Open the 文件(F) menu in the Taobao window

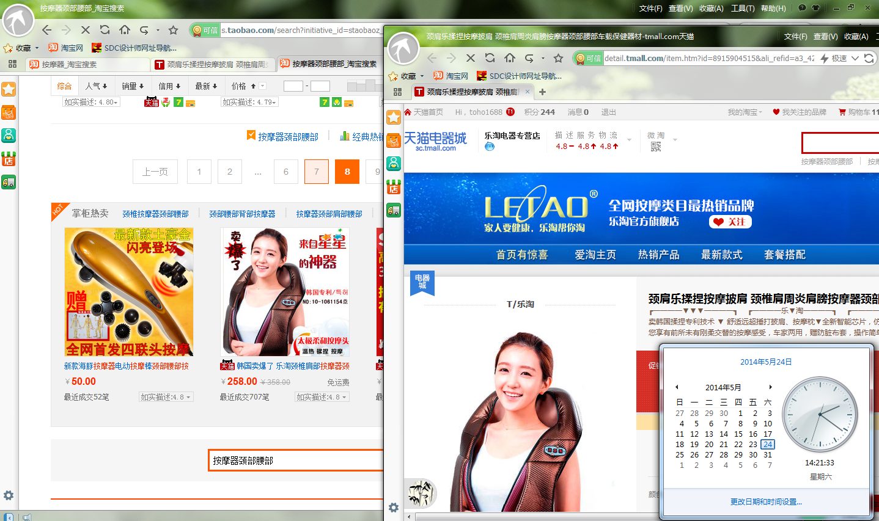651,9
